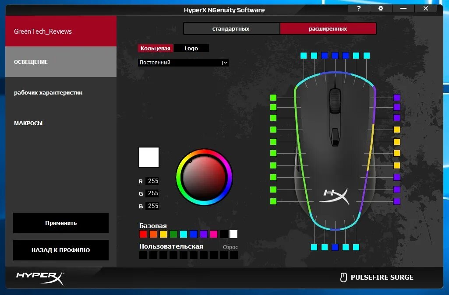Select the bottommost green LED zone on left
449x295 pixels.
coord(273,201)
